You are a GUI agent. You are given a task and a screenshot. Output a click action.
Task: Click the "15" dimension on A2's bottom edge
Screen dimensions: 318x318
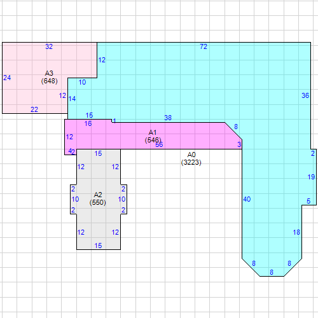tap(98, 245)
